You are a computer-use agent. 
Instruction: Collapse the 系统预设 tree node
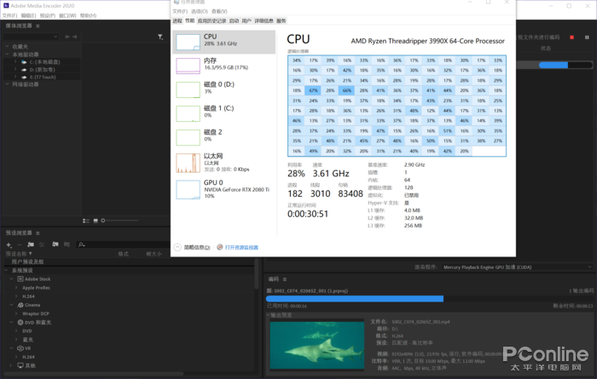pyautogui.click(x=6, y=270)
